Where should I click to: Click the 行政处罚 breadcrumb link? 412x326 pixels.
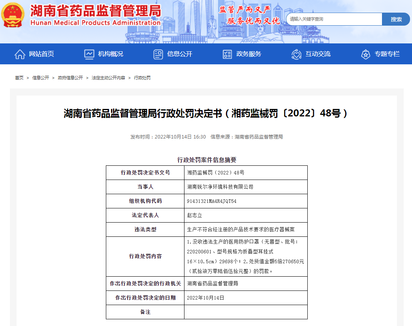(x=142, y=78)
